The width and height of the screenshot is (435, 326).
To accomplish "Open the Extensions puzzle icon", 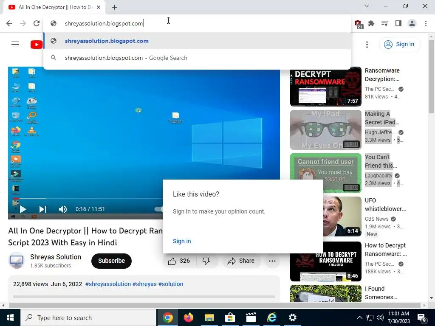I will (371, 23).
